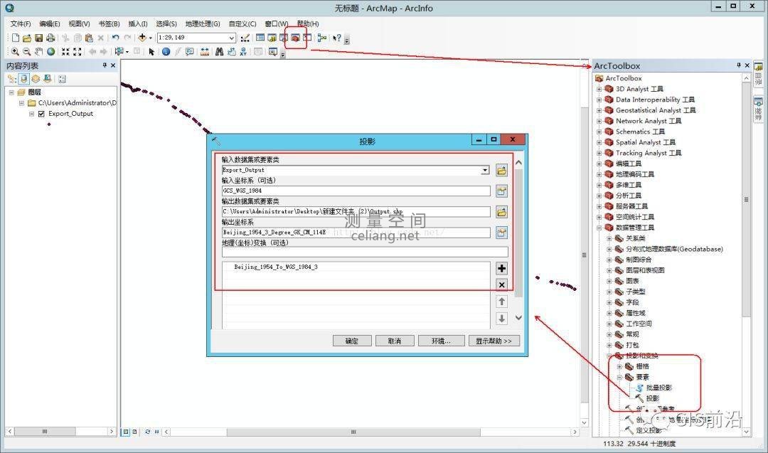
Task: Open the 书签(B) menu
Action: tap(109, 23)
